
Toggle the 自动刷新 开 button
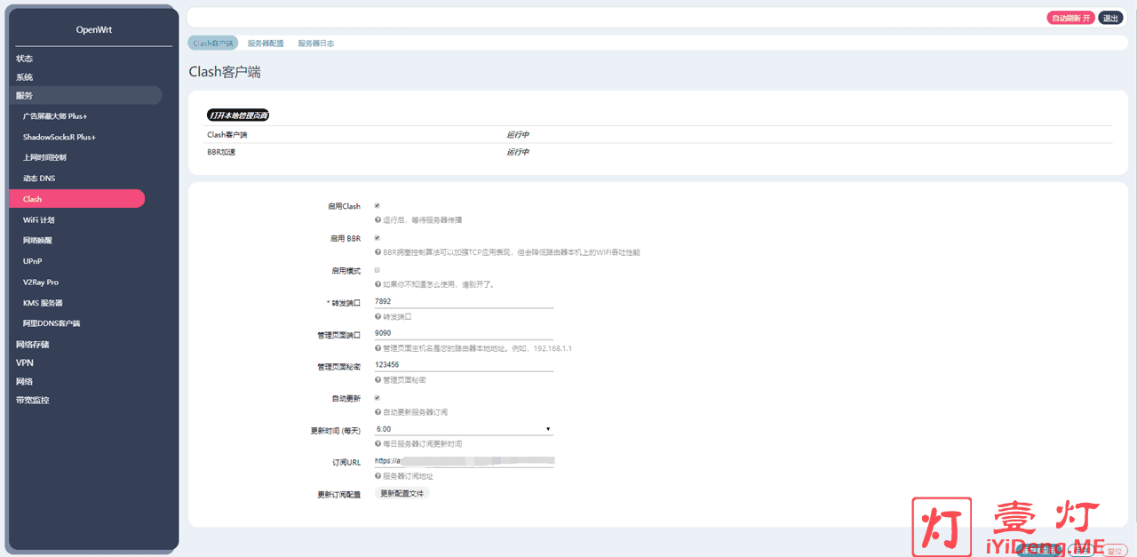tap(1071, 18)
